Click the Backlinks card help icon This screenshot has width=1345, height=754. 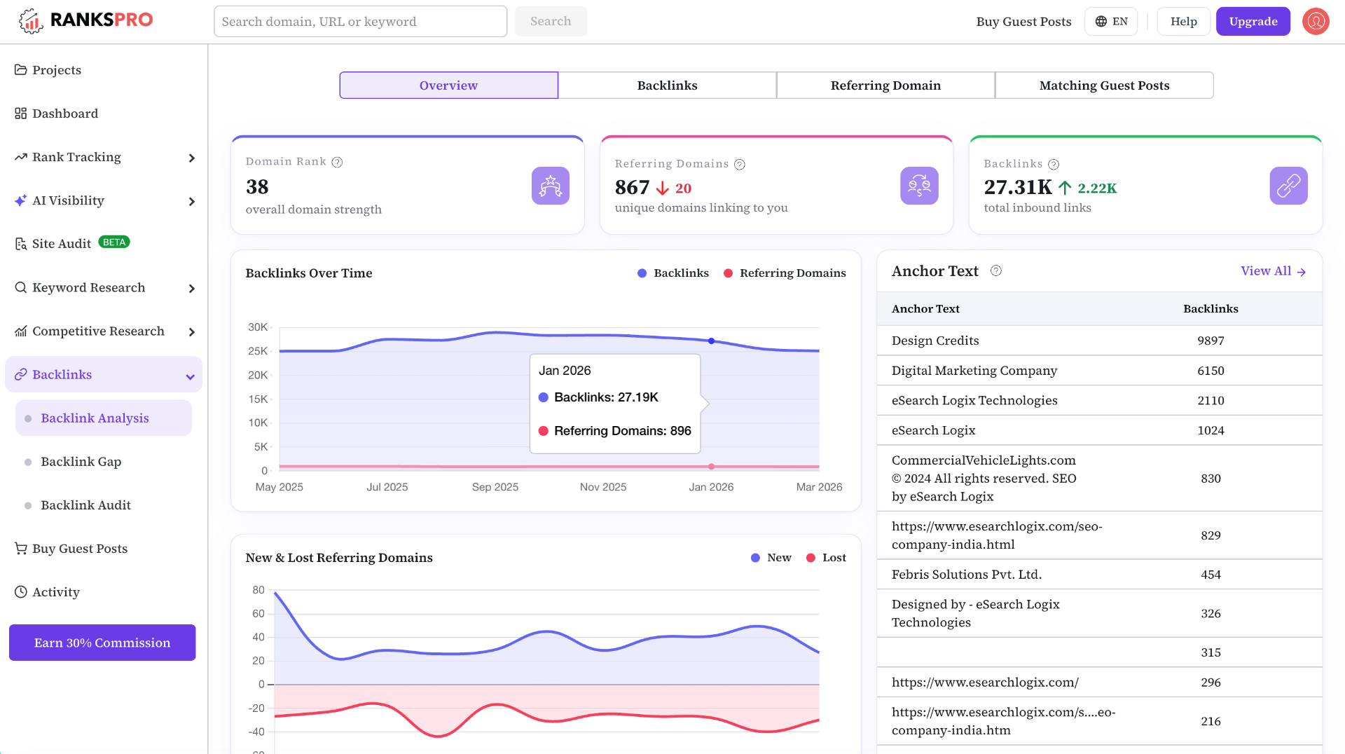[1054, 165]
